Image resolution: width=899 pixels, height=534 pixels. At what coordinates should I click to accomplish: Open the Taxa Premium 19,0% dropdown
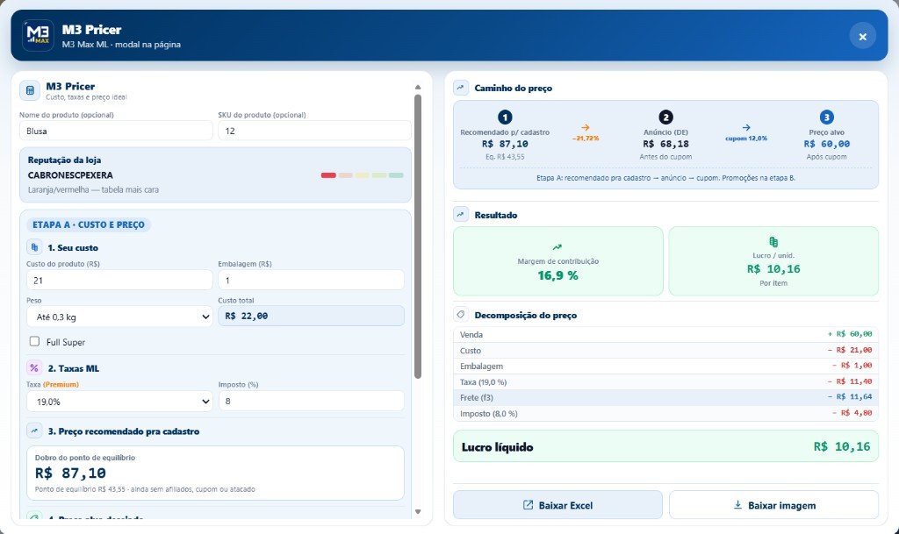tap(119, 402)
